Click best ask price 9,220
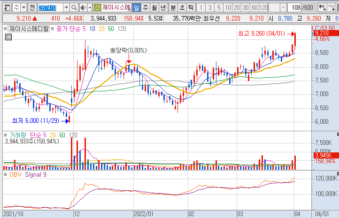 point(233,19)
